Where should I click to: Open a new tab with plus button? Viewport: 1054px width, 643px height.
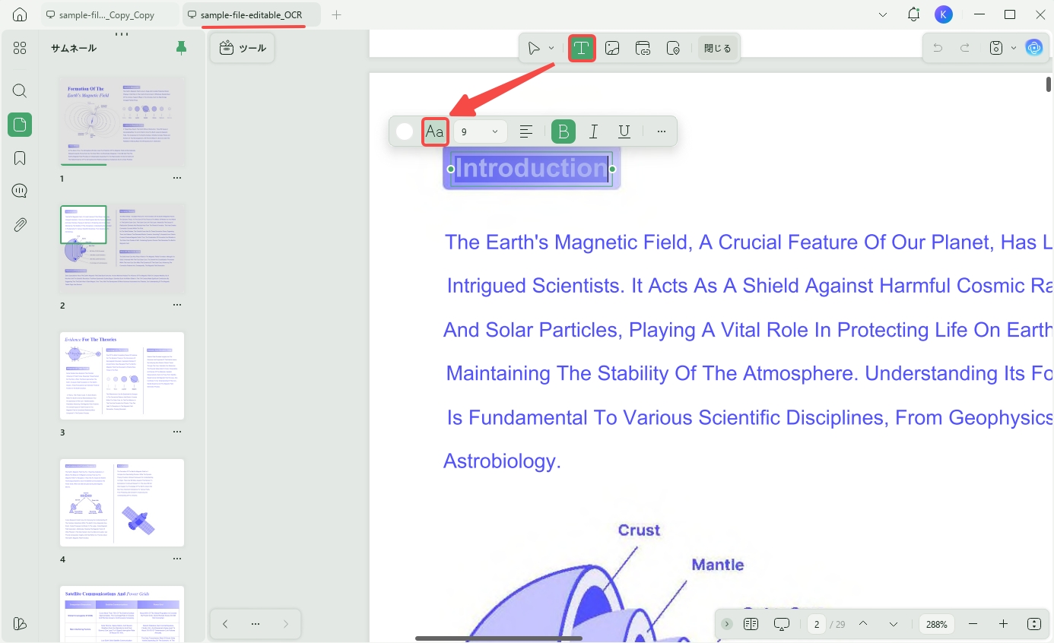pos(337,14)
